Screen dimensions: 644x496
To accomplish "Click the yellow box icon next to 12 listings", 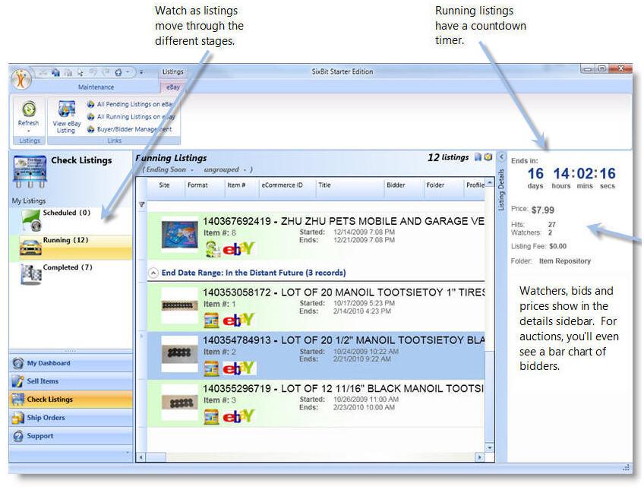I will click(488, 157).
